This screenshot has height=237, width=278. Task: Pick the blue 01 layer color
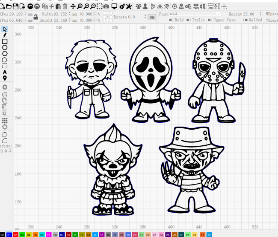pyautogui.click(x=9, y=235)
